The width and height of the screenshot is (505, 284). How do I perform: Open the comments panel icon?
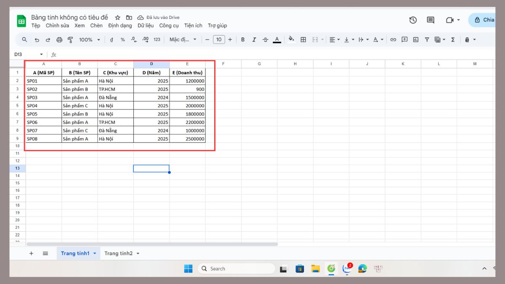[431, 20]
